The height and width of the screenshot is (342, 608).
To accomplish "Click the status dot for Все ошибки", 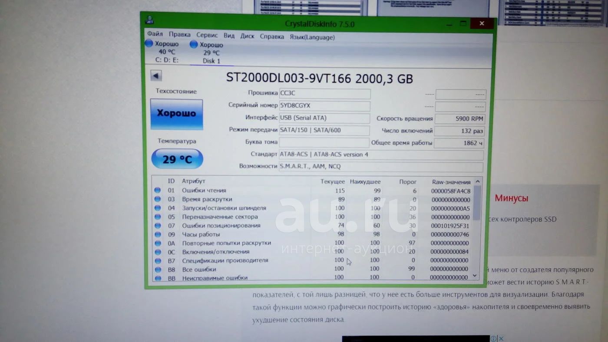I will point(157,270).
